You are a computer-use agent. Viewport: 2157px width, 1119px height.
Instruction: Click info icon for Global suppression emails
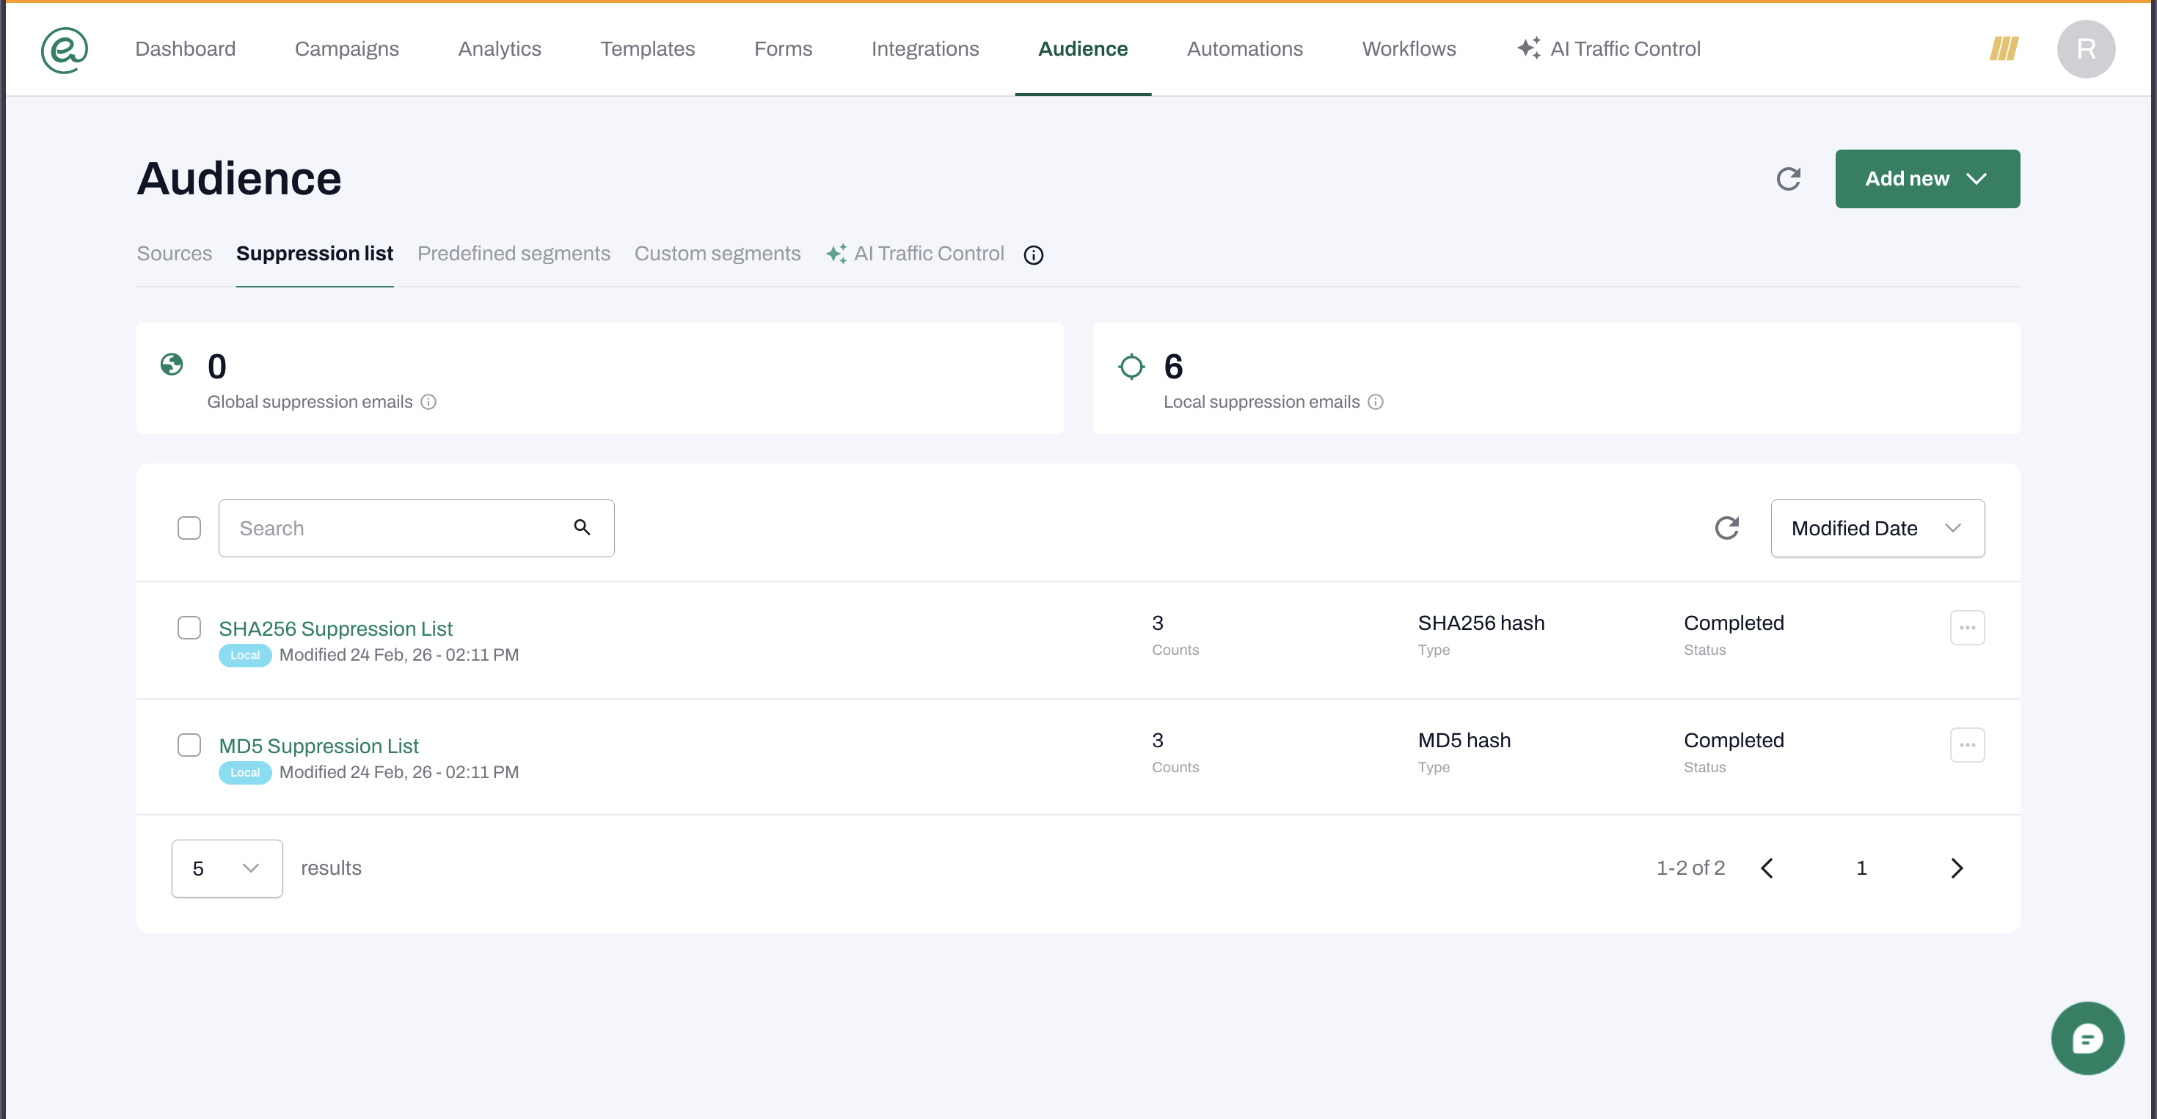point(428,403)
